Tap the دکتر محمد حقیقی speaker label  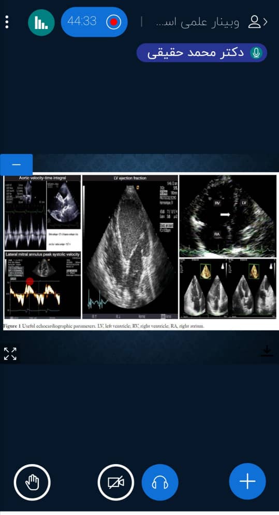pyautogui.click(x=196, y=53)
